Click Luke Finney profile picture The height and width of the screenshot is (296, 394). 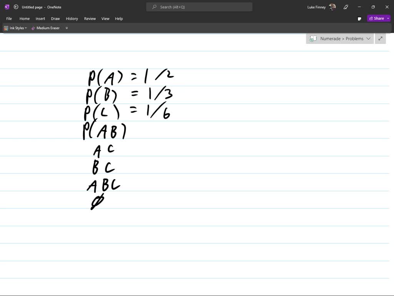coord(332,7)
